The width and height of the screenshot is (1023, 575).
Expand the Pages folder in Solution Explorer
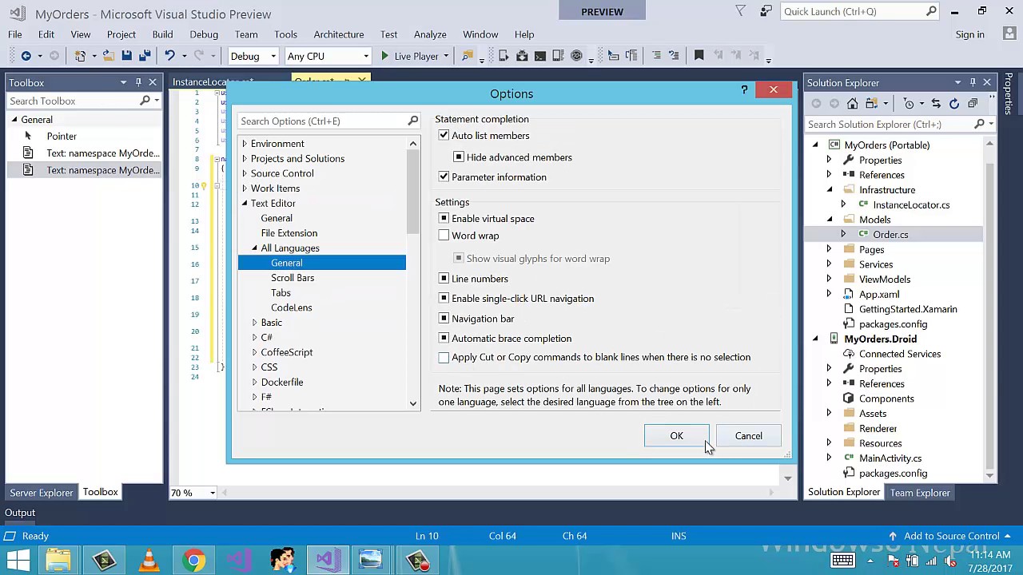829,250
